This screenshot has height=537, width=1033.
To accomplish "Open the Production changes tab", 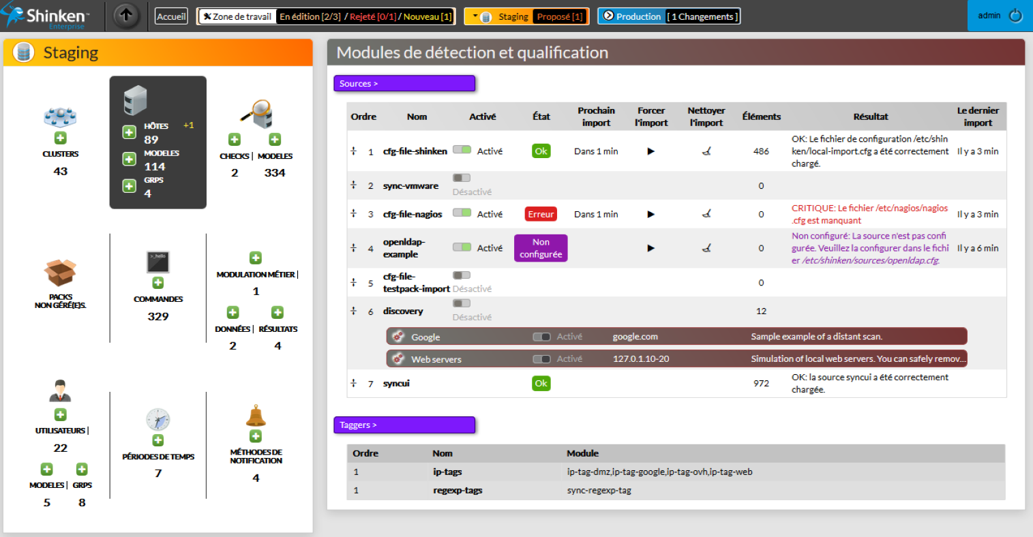I will pyautogui.click(x=668, y=16).
